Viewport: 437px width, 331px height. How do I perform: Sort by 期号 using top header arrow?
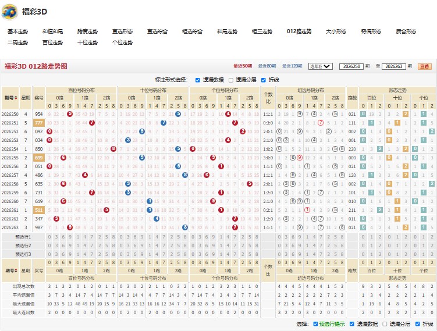click(16, 98)
